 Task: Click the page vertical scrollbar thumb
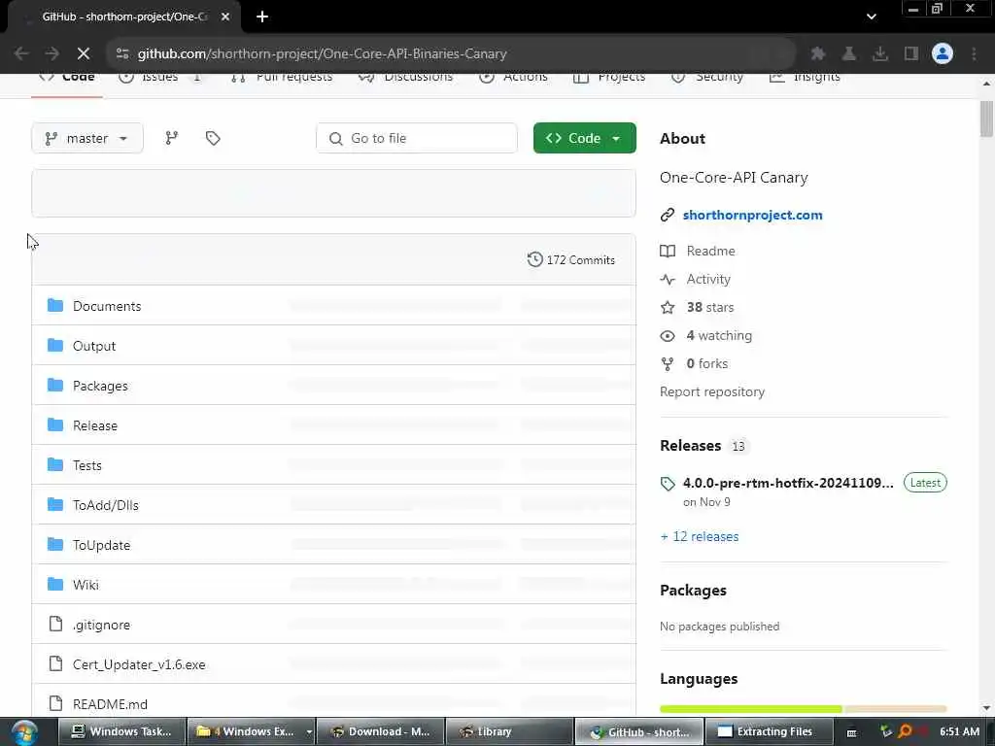[986, 119]
